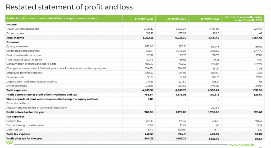
Task: Click the three-month period June 30, 2025 header
Action: [243, 19]
